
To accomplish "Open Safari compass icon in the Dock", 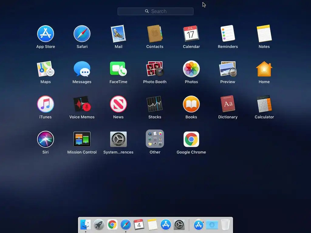I will pos(125,225).
